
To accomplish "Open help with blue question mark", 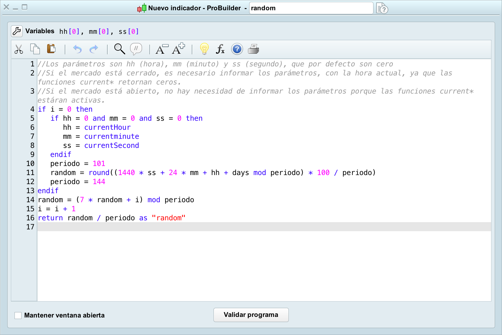I will 237,49.
